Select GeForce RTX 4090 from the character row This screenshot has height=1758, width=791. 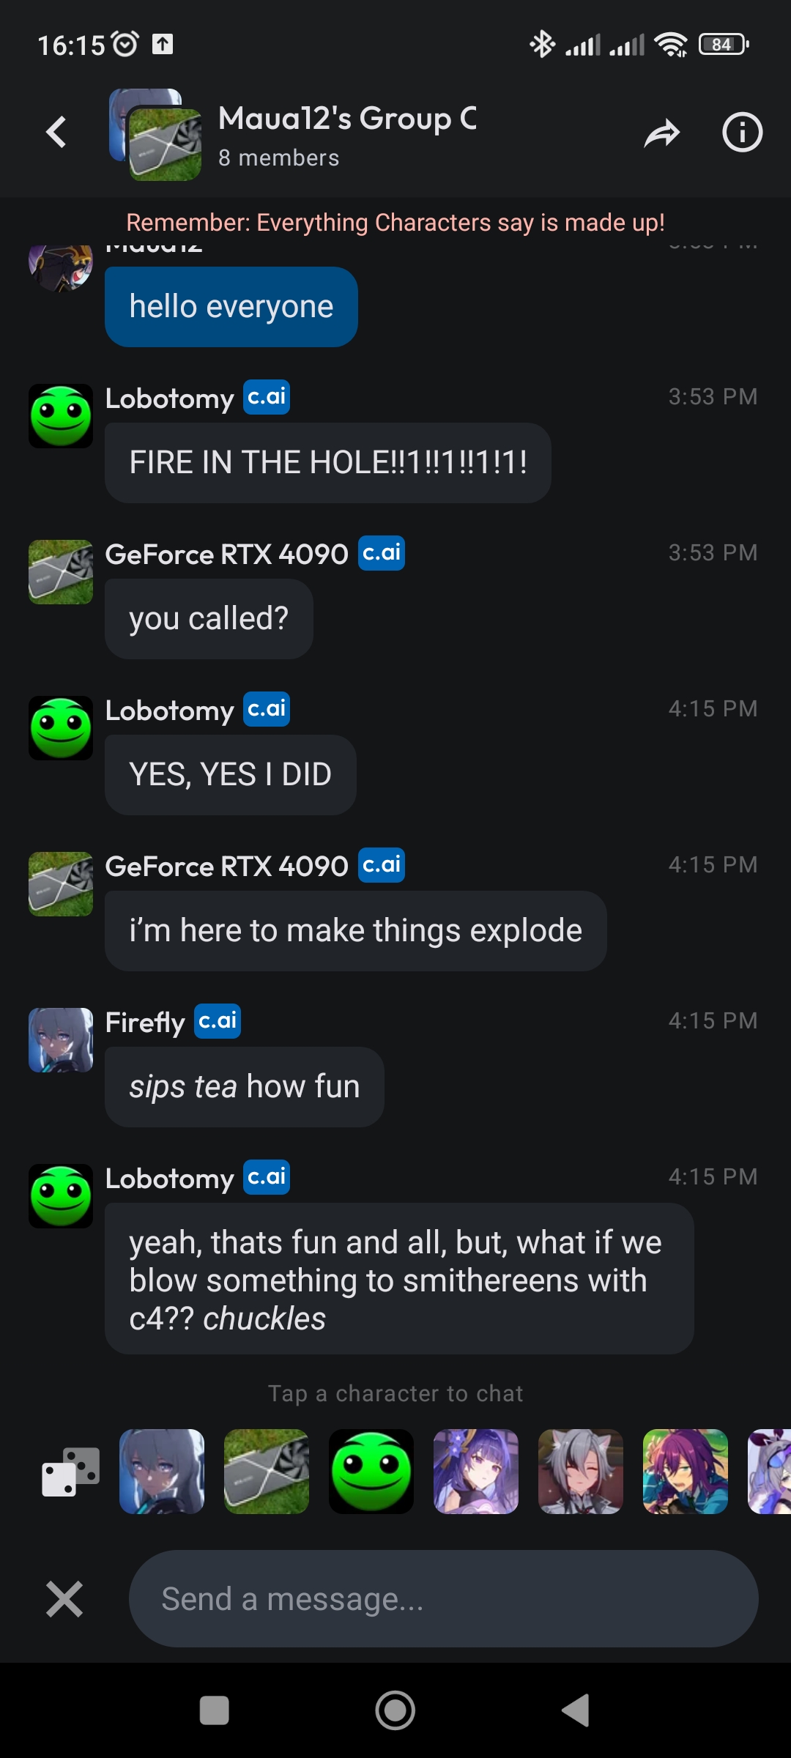[x=267, y=1471]
